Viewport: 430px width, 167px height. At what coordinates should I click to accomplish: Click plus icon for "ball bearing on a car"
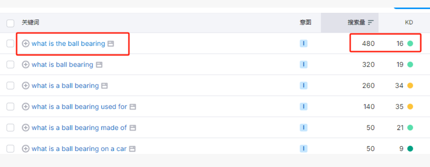tap(26, 149)
